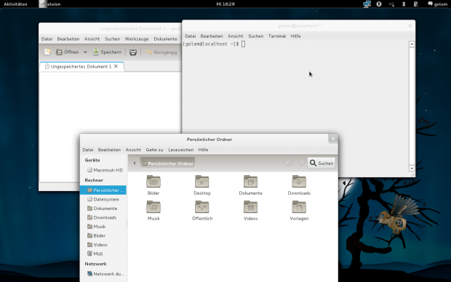Open Bearbeiten menu in gedit
This screenshot has height=282, width=451.
(68, 39)
